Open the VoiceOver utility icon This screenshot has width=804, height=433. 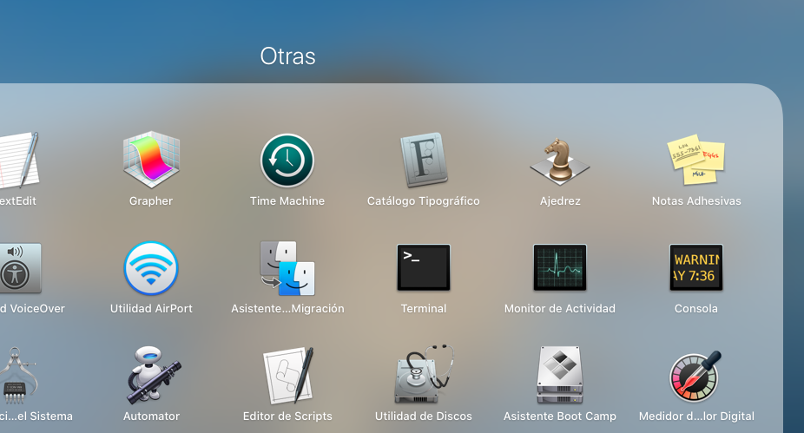(x=19, y=268)
